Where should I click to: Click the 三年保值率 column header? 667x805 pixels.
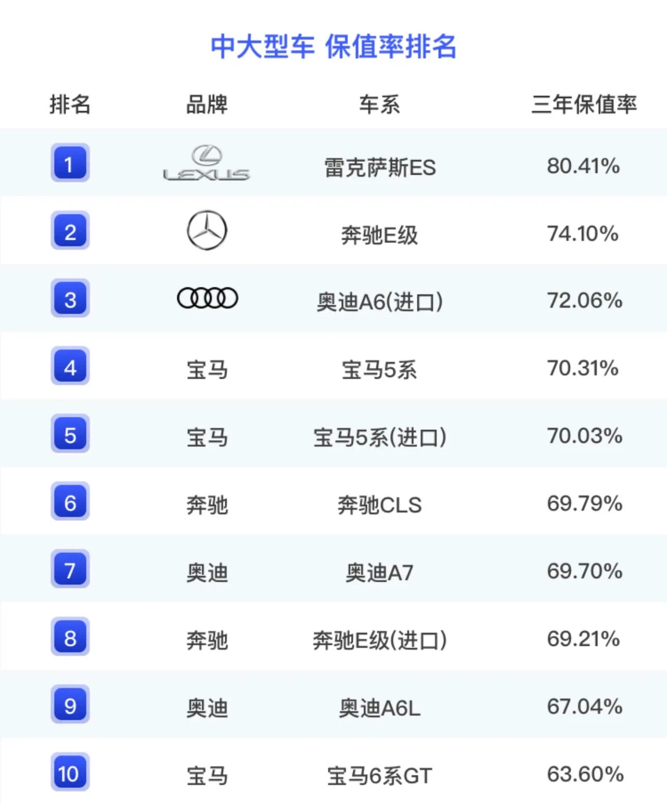pyautogui.click(x=584, y=104)
